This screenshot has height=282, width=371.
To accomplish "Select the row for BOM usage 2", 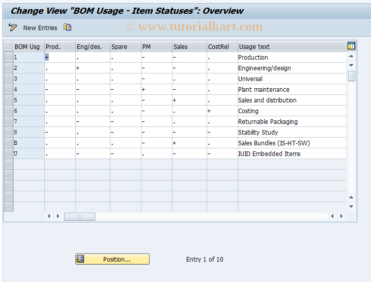I will coord(9,68).
